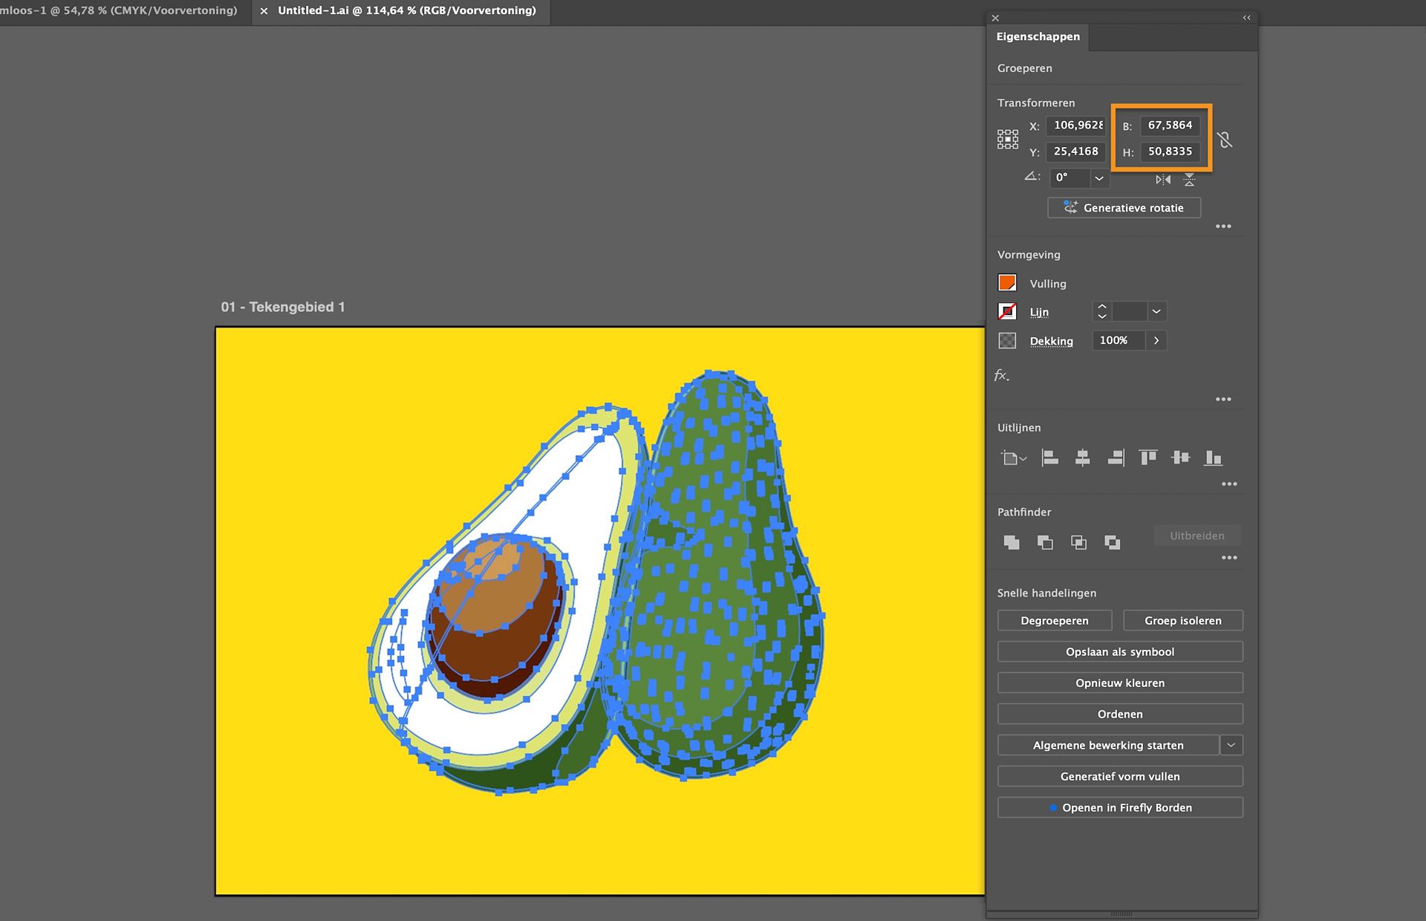Viewport: 1426px width, 921px height.
Task: Click the Opnieuw kleuren button
Action: [1120, 683]
